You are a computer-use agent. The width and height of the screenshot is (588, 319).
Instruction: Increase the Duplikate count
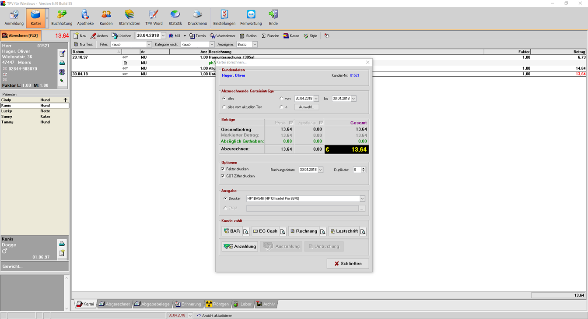[x=364, y=168]
